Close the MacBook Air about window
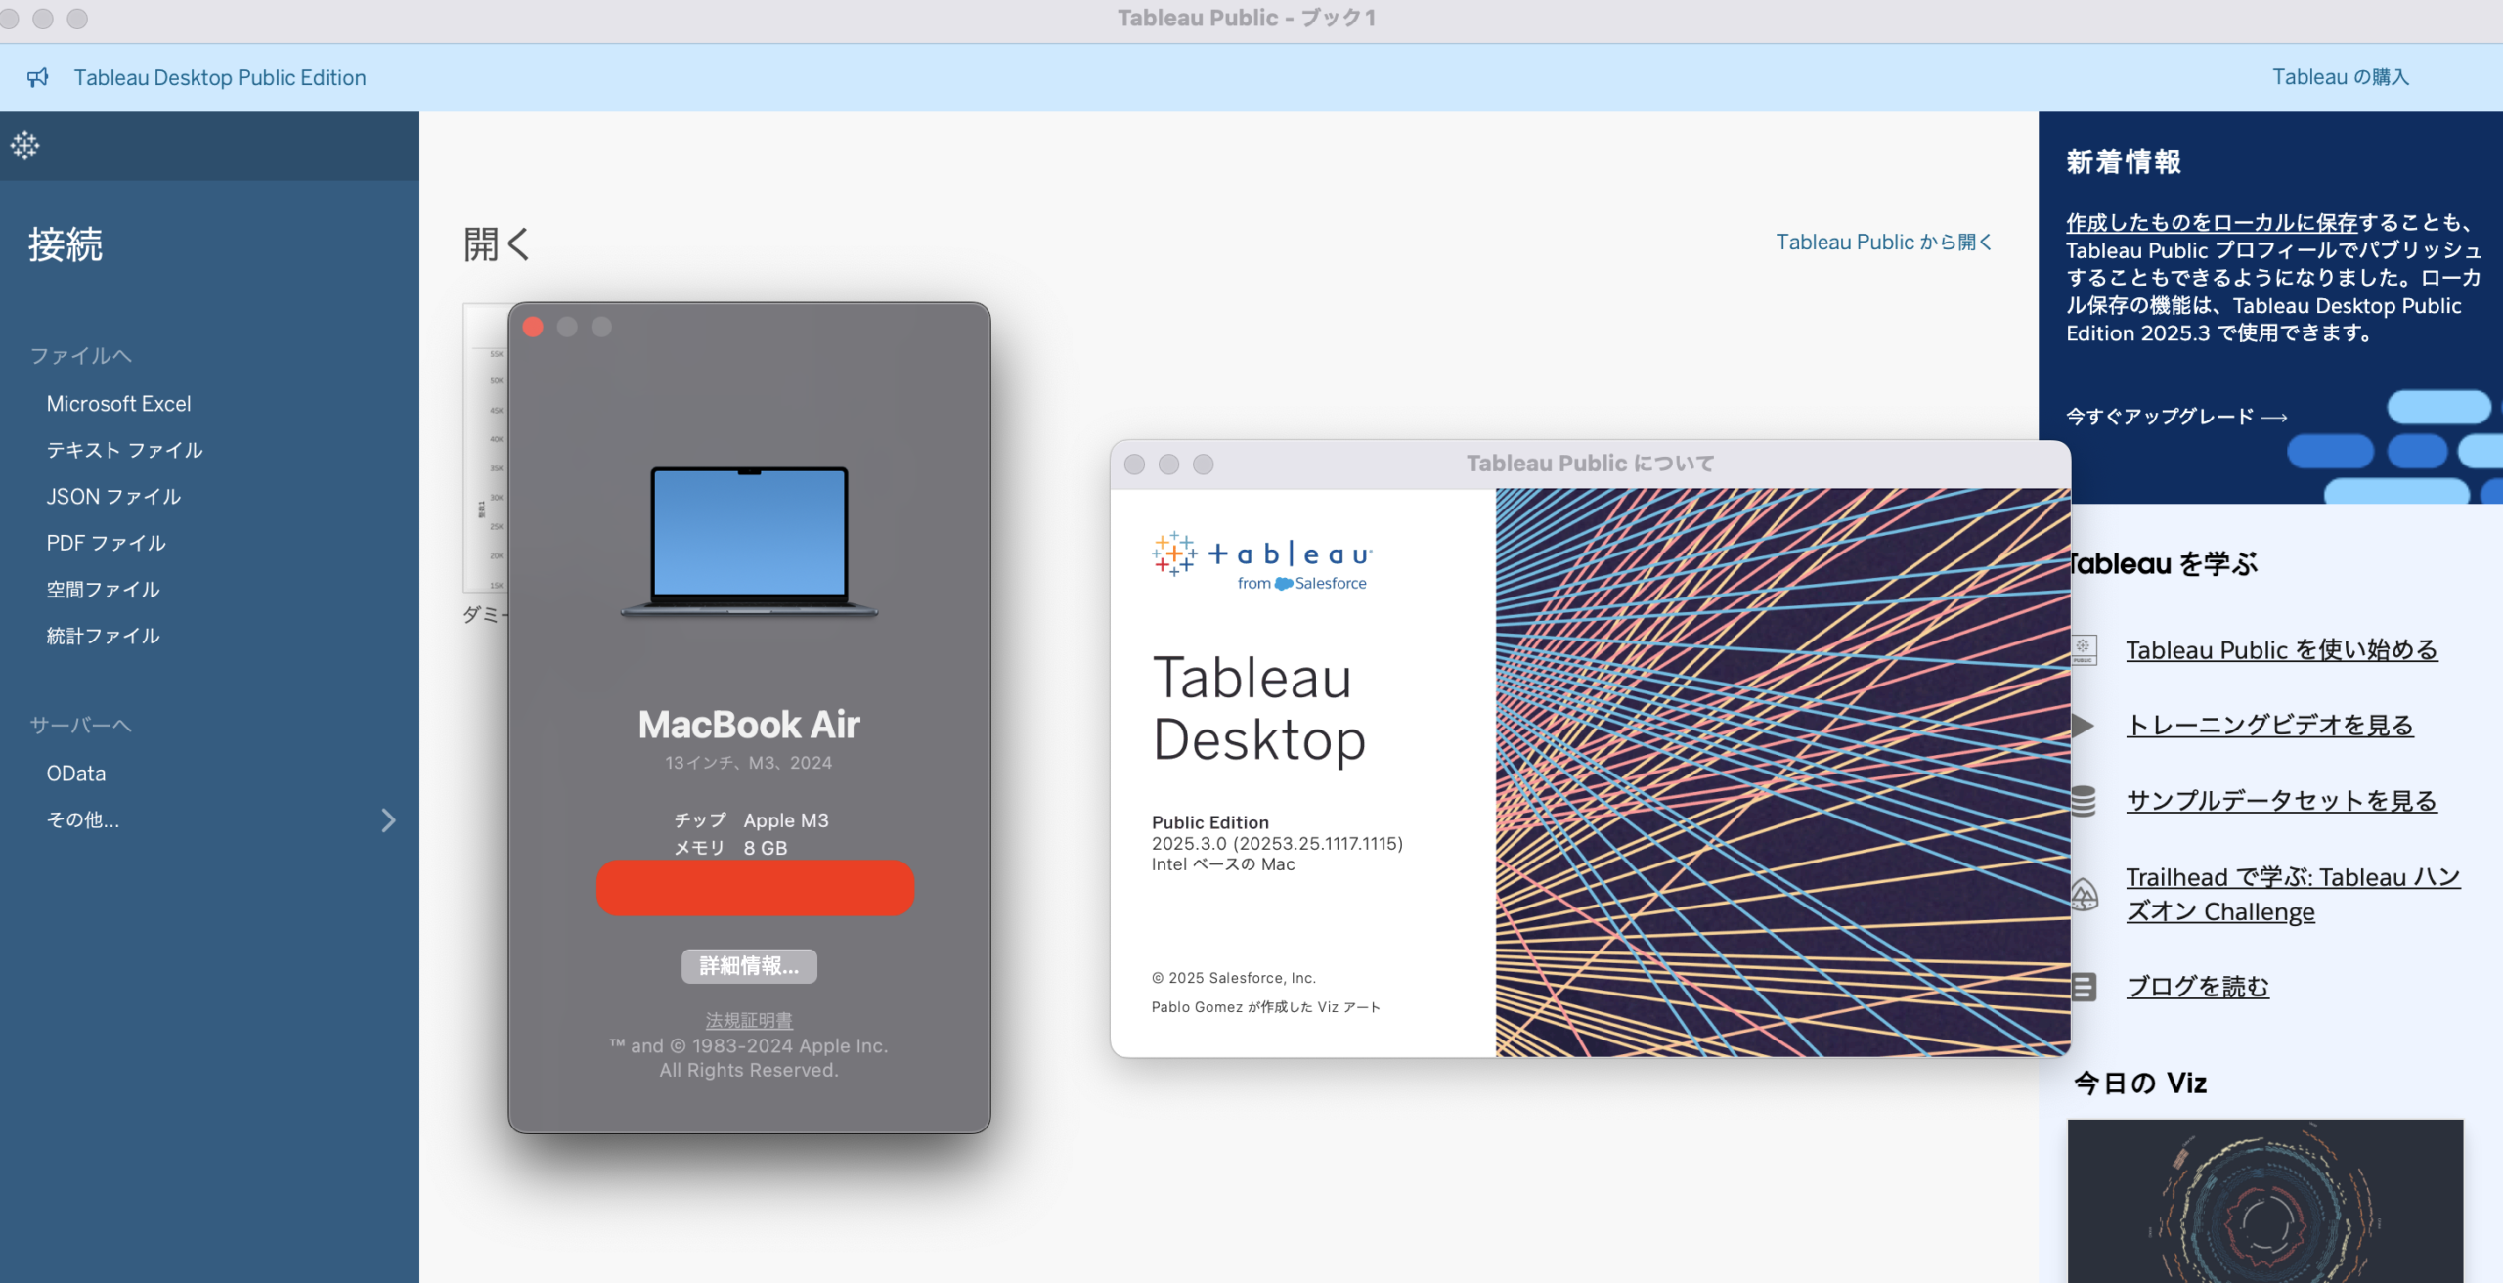The height and width of the screenshot is (1283, 2503). pyautogui.click(x=533, y=327)
